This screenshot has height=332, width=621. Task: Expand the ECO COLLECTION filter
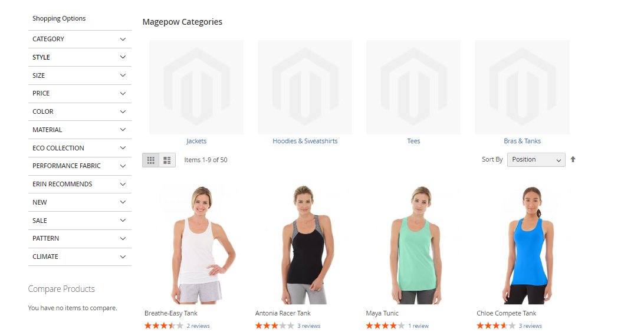tap(80, 148)
